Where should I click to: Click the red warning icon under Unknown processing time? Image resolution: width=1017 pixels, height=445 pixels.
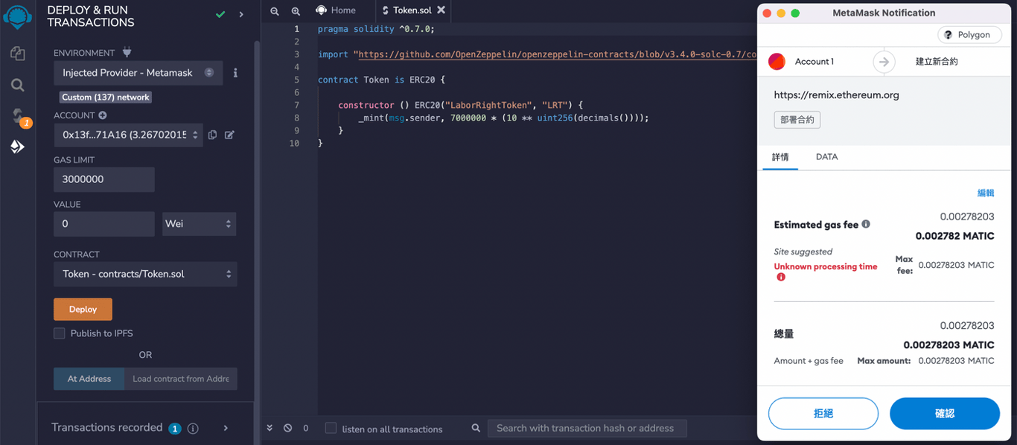(x=781, y=277)
